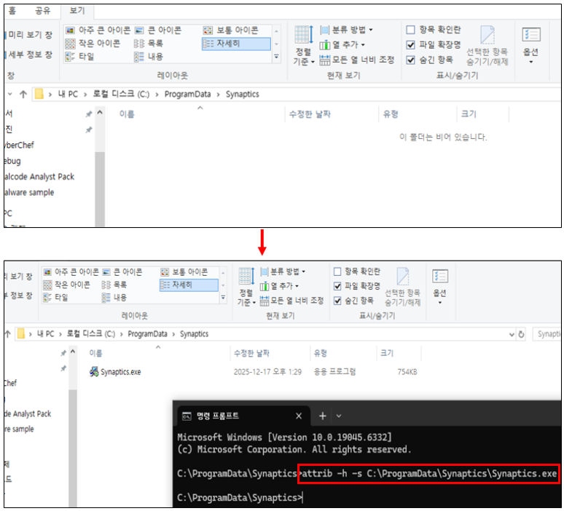
Task: Close the Command Prompt tab
Action: point(299,416)
